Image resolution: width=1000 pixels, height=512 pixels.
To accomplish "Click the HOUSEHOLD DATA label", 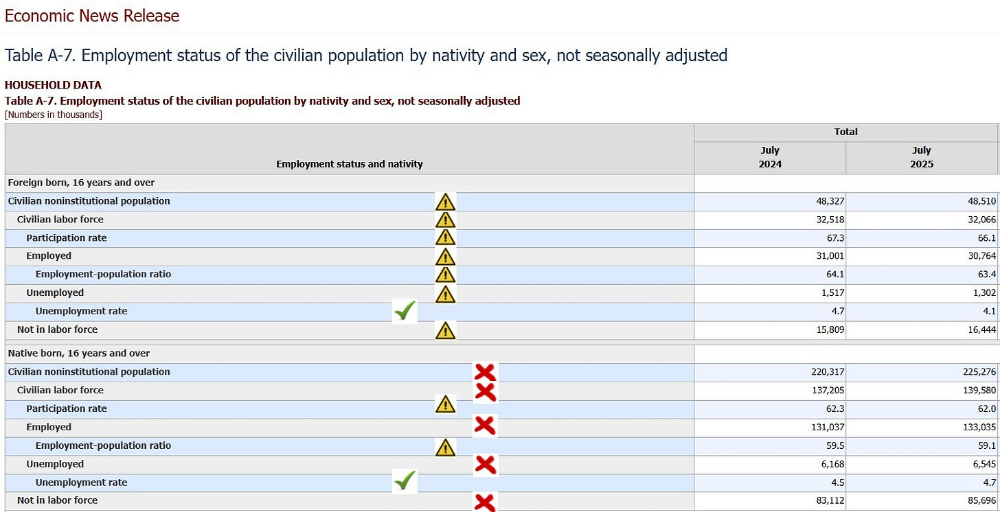I will coord(53,85).
